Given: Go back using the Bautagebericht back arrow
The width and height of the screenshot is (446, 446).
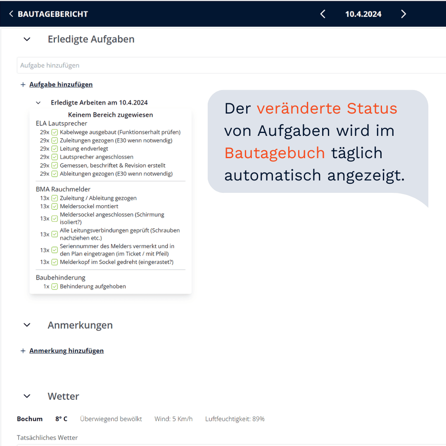Looking at the screenshot, I should [11, 14].
